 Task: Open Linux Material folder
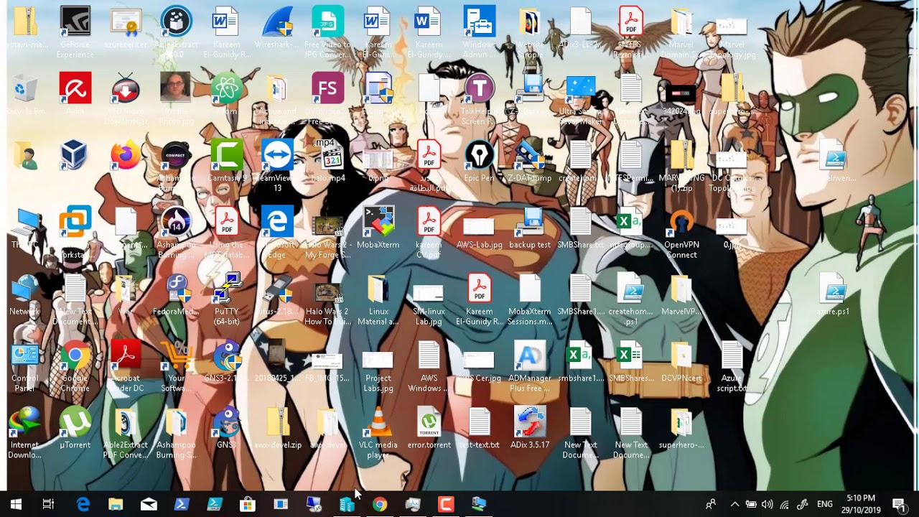[x=378, y=289]
